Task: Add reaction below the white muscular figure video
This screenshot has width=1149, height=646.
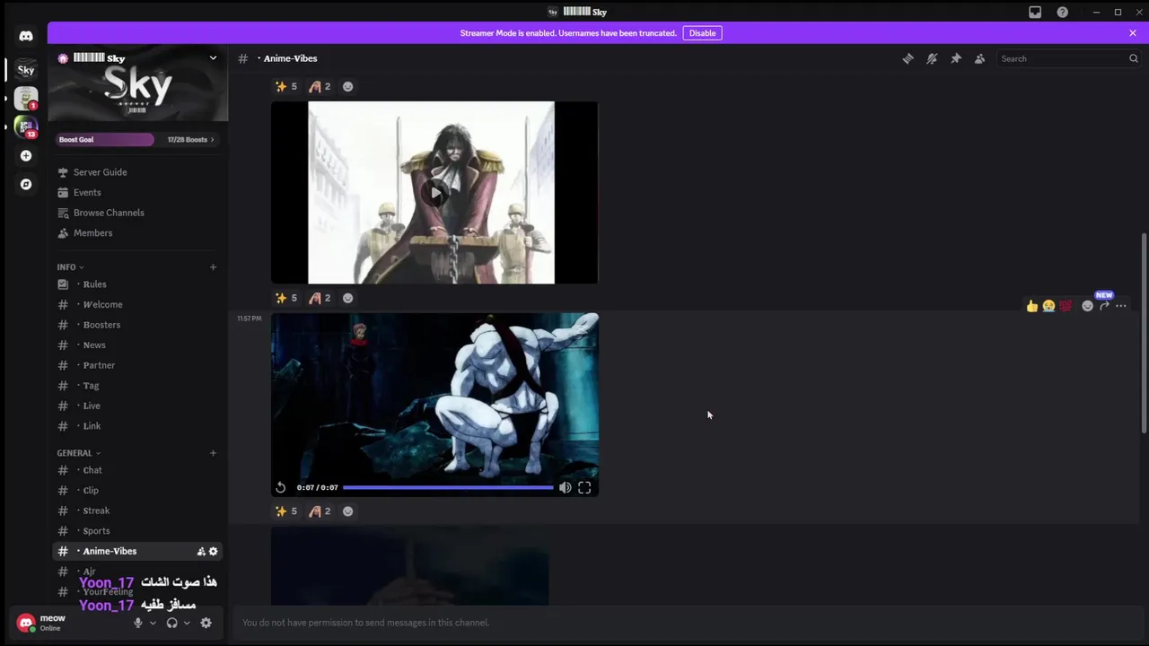Action: tap(348, 511)
